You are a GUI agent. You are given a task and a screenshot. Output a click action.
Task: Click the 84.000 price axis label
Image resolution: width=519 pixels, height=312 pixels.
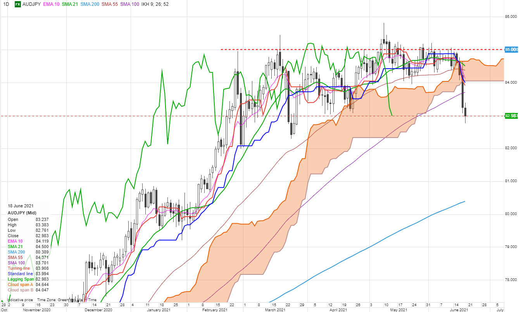511,83
